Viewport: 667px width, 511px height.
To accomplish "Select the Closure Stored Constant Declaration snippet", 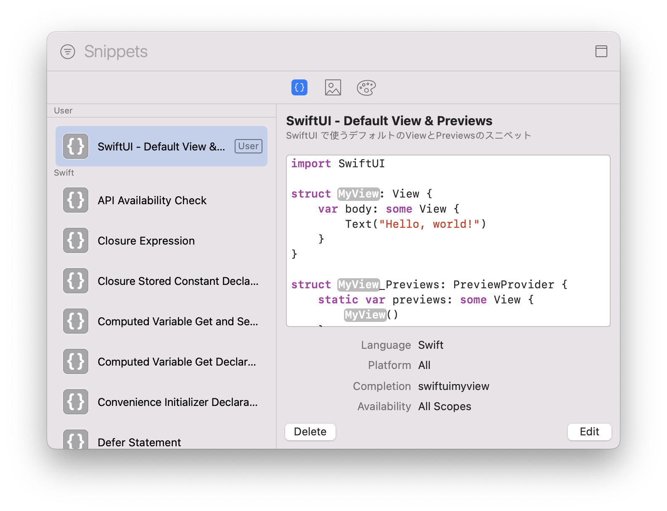I will (161, 281).
